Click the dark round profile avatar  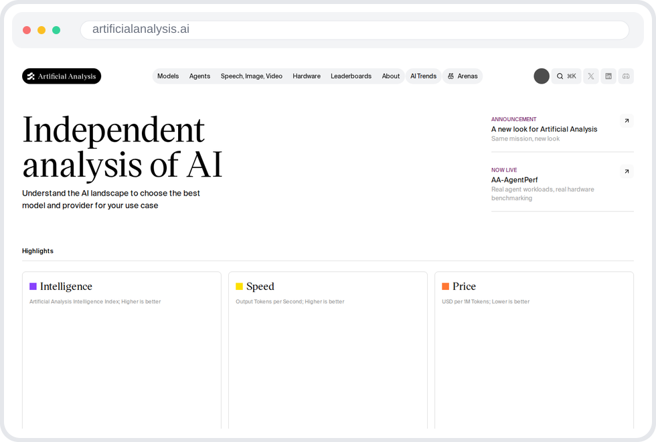pos(542,76)
